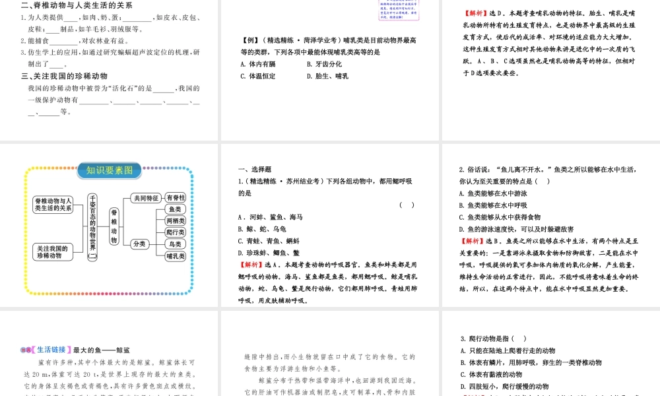Click the 分类 node in the diagram

click(139, 244)
